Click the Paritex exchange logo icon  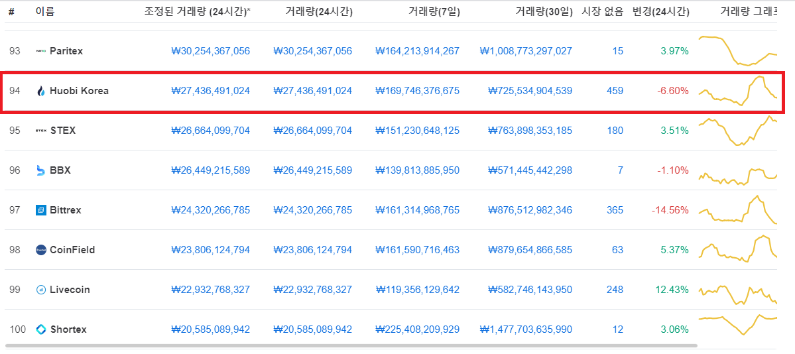point(40,51)
